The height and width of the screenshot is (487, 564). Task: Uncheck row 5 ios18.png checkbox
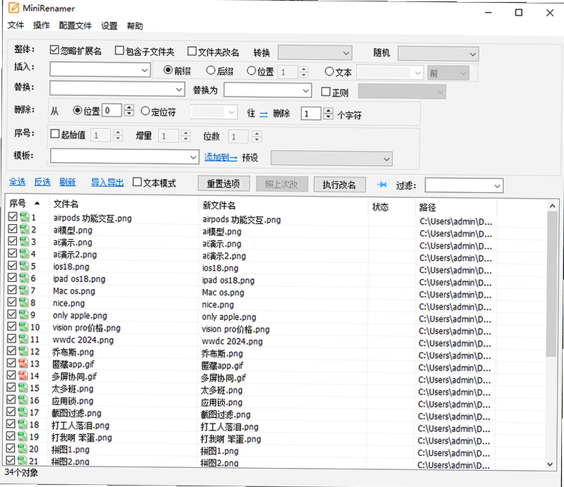pyautogui.click(x=13, y=266)
